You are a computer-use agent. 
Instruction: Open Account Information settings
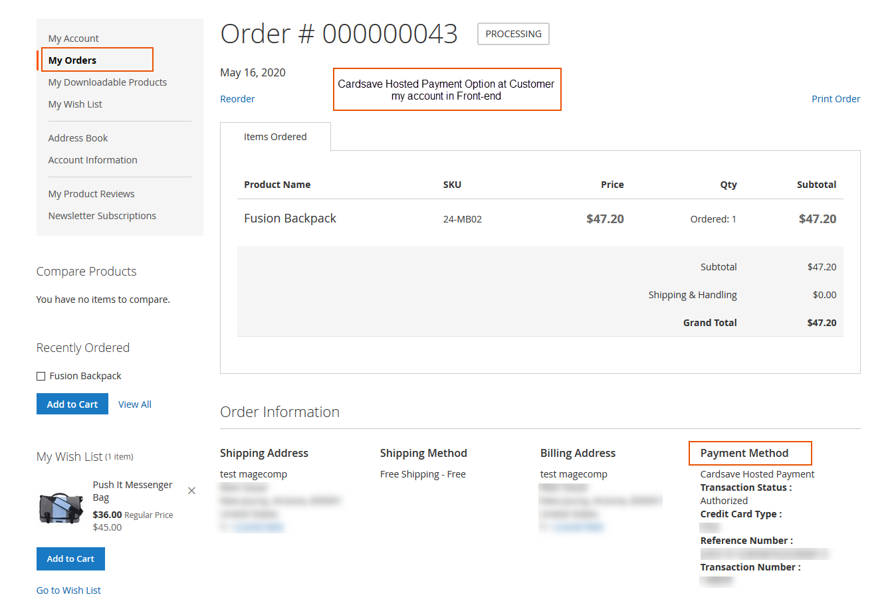(92, 159)
